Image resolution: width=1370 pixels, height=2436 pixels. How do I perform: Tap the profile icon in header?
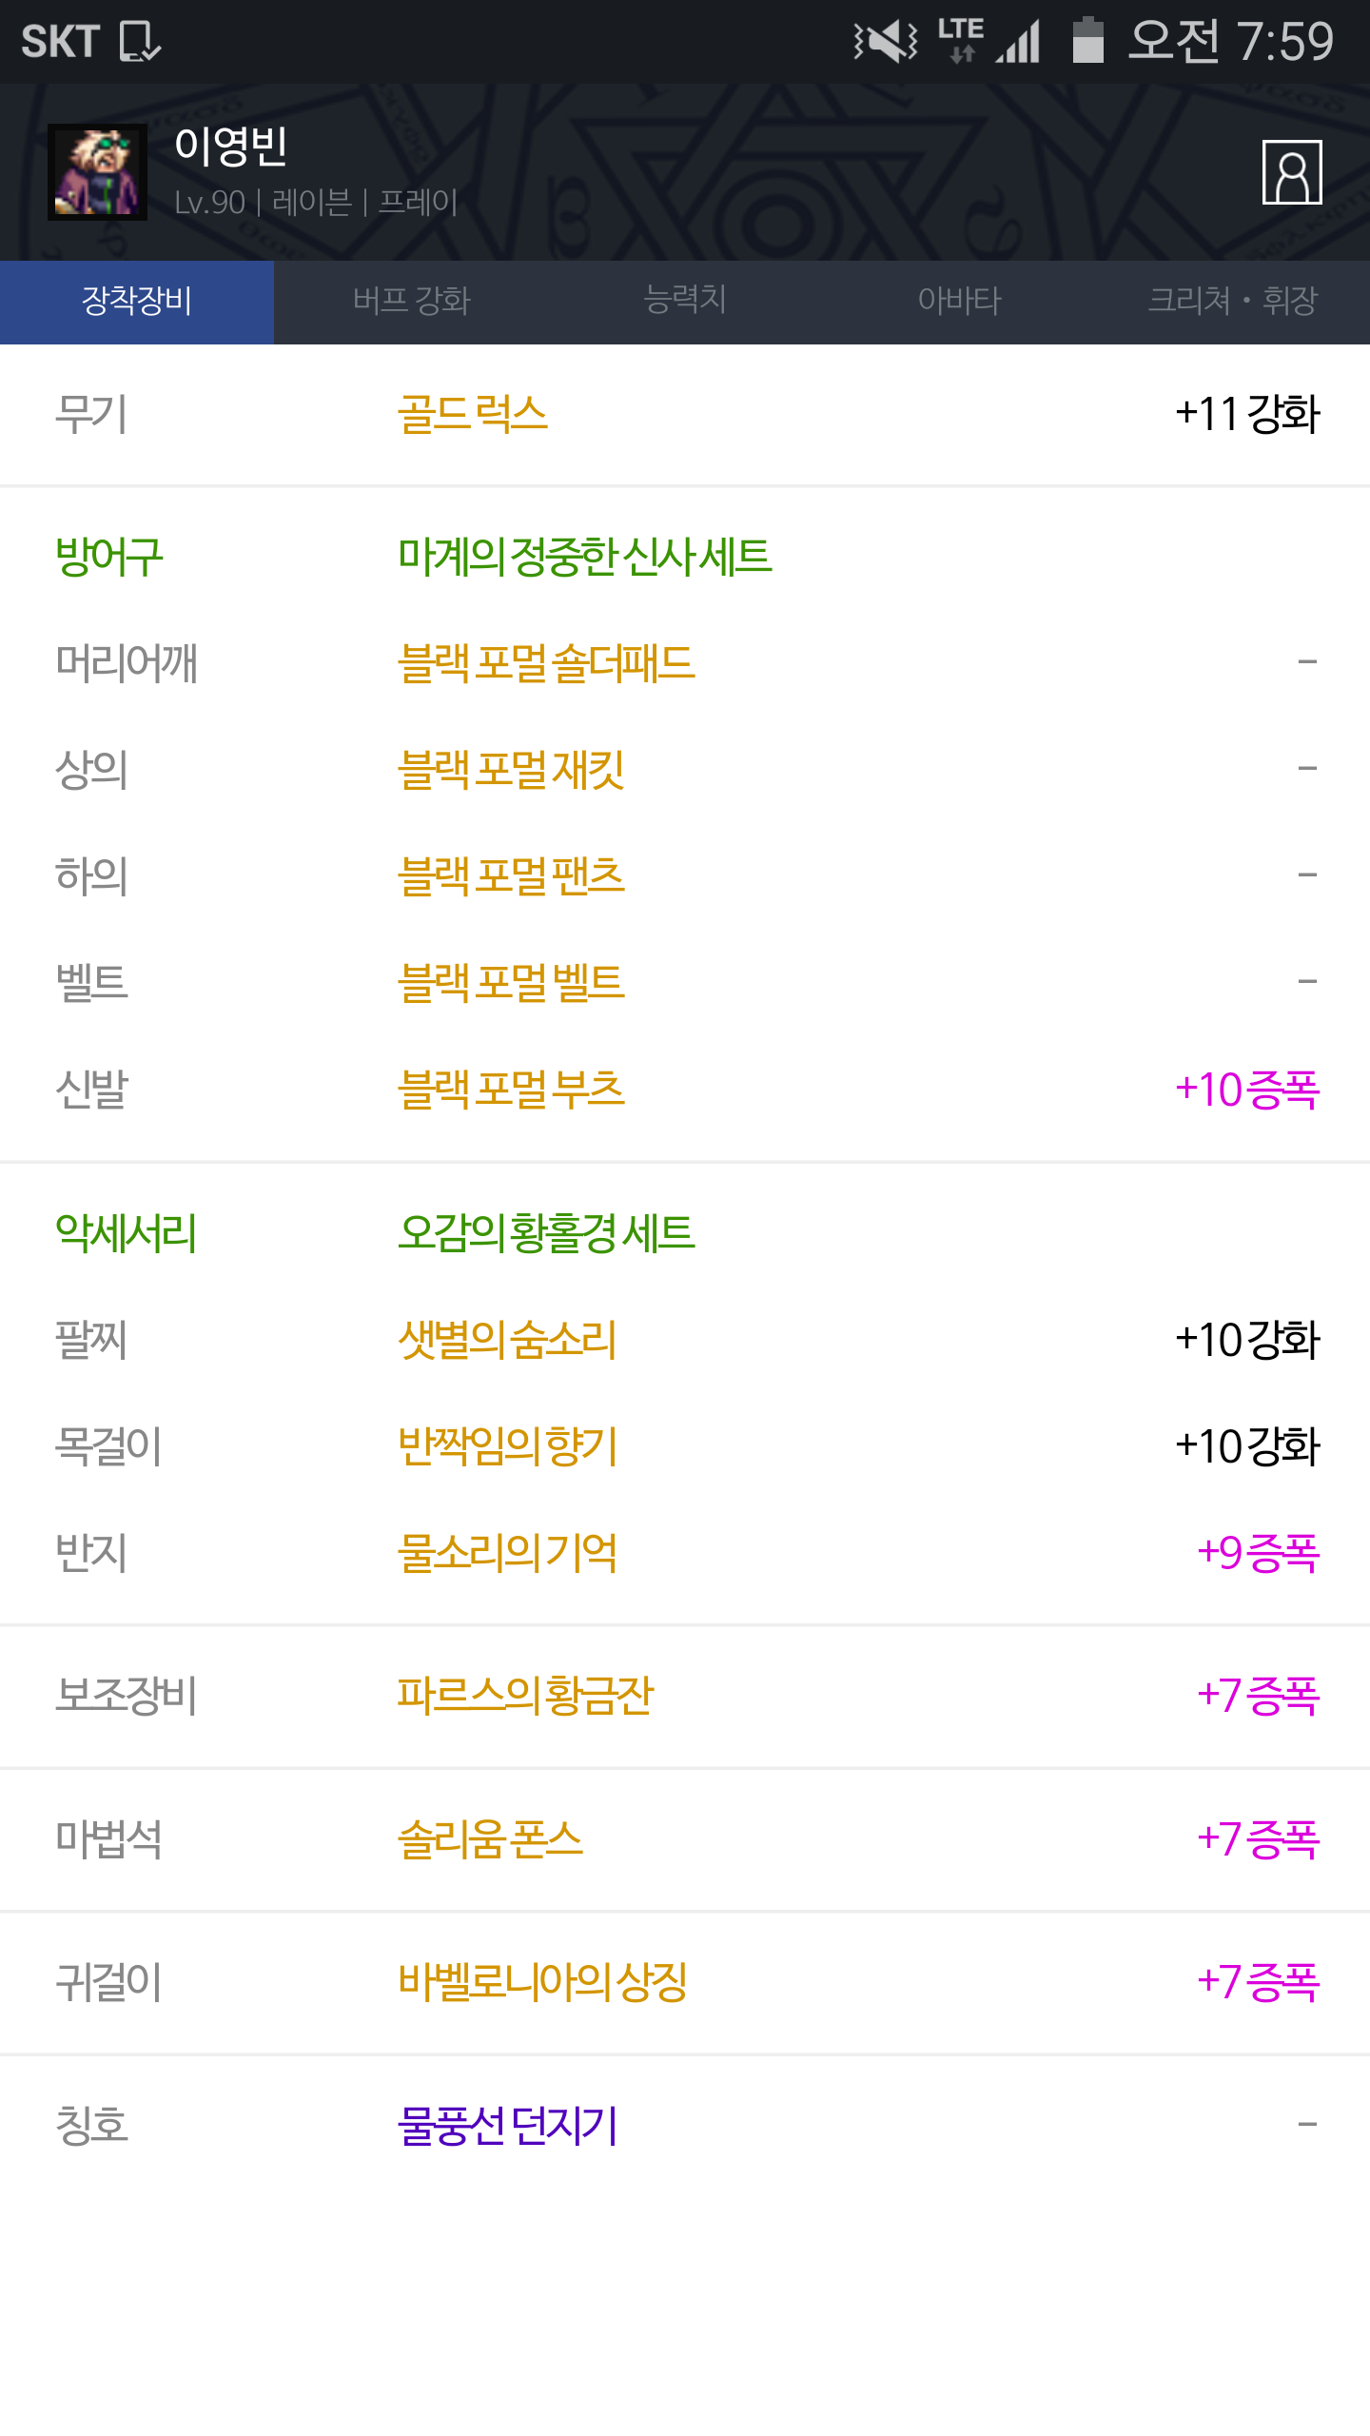coord(1291,172)
